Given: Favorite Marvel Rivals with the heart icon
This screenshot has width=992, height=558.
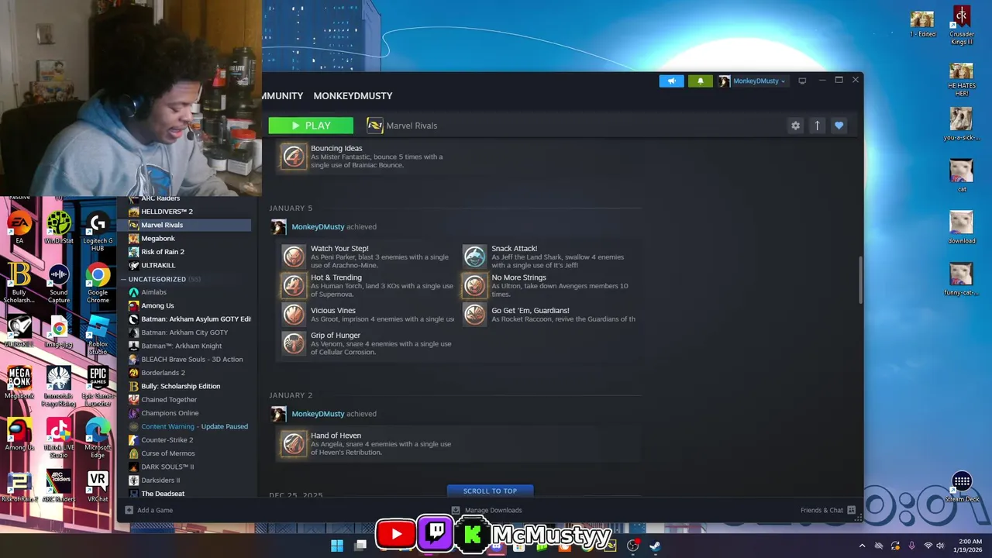Looking at the screenshot, I should [839, 126].
